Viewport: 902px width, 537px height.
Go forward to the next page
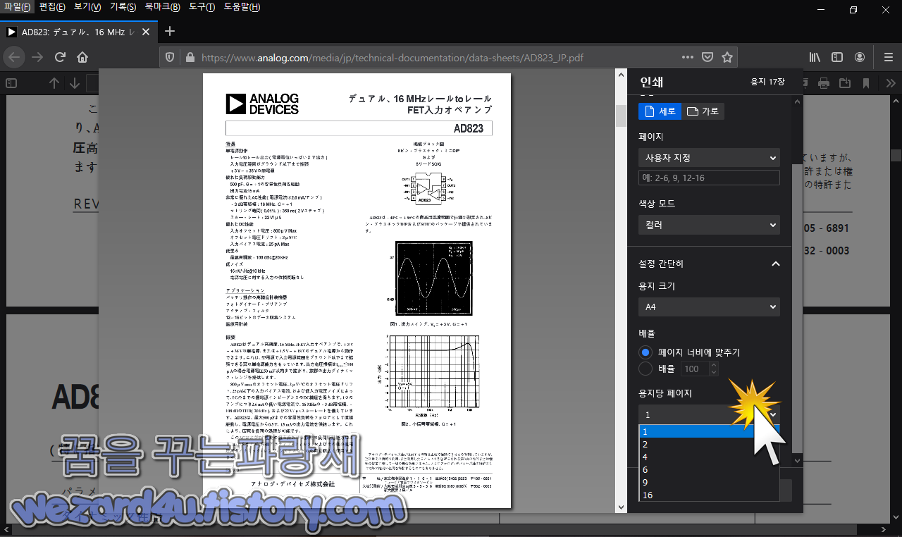coord(37,57)
